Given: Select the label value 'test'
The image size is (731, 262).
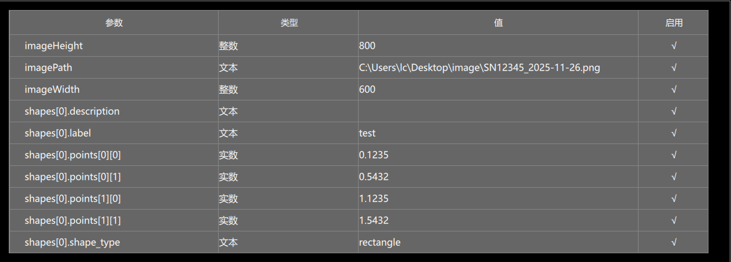Looking at the screenshot, I should (367, 133).
